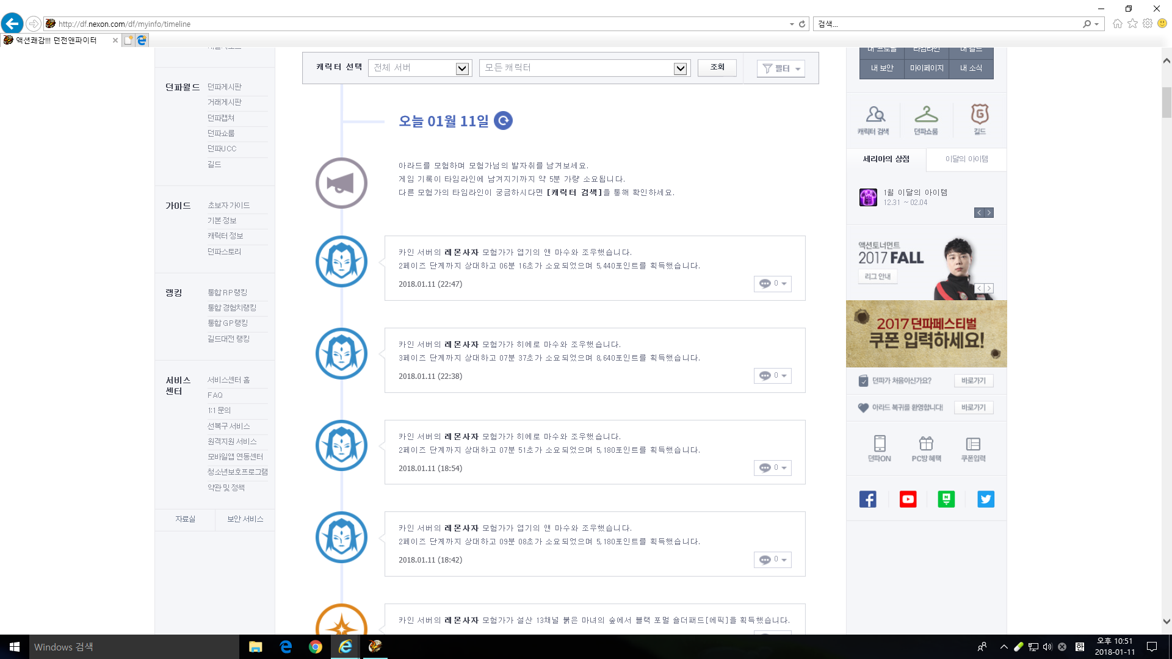Click the browser address bar refresh icon
This screenshot has width=1172, height=659.
pos(802,24)
